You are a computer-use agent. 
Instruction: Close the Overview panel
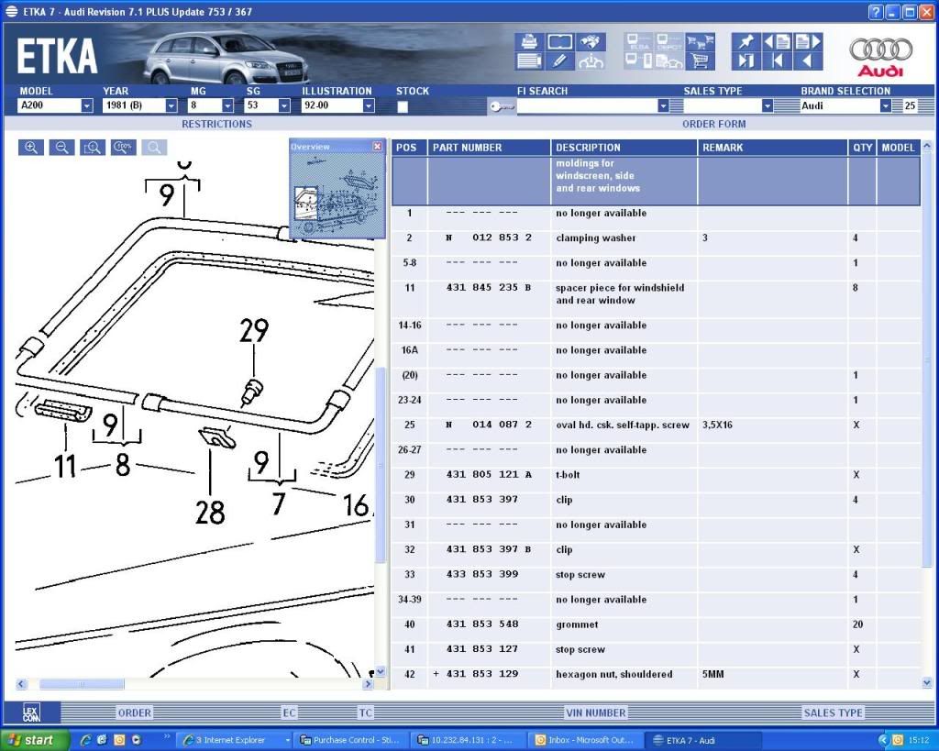coord(377,147)
